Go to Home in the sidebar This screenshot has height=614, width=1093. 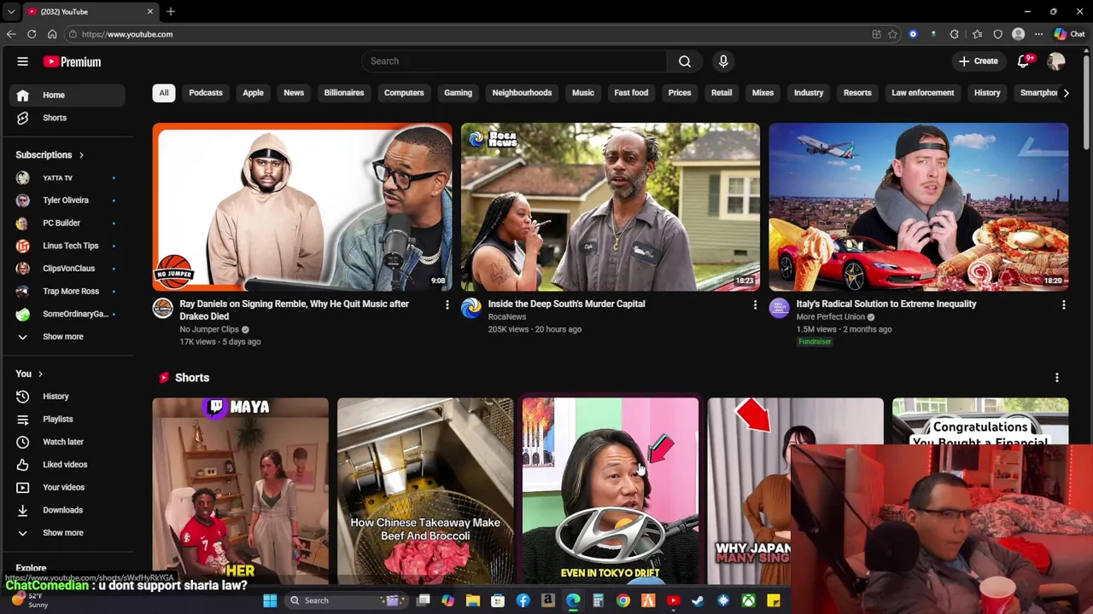[68, 96]
